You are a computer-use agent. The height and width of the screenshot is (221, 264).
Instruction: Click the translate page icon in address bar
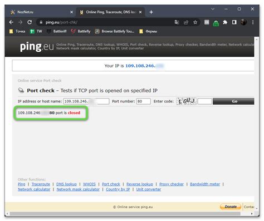[177, 22]
